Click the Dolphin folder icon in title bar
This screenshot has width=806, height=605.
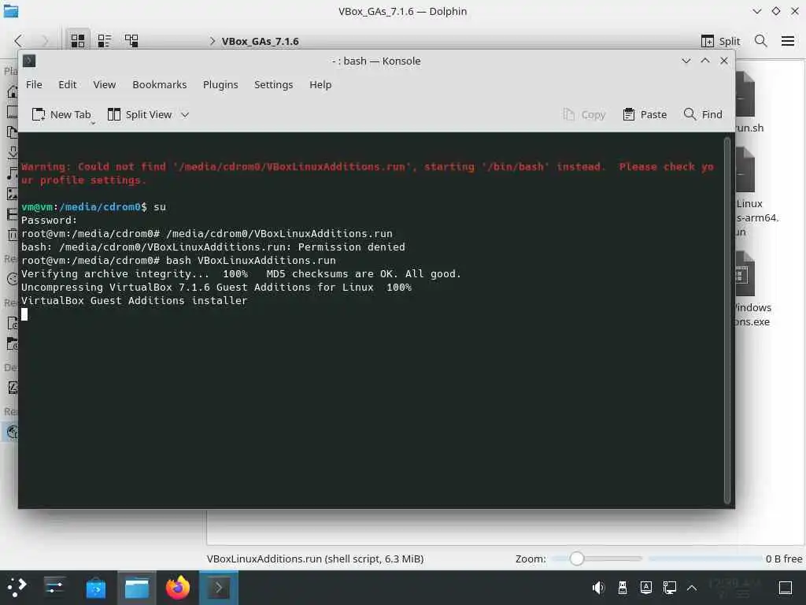11,11
